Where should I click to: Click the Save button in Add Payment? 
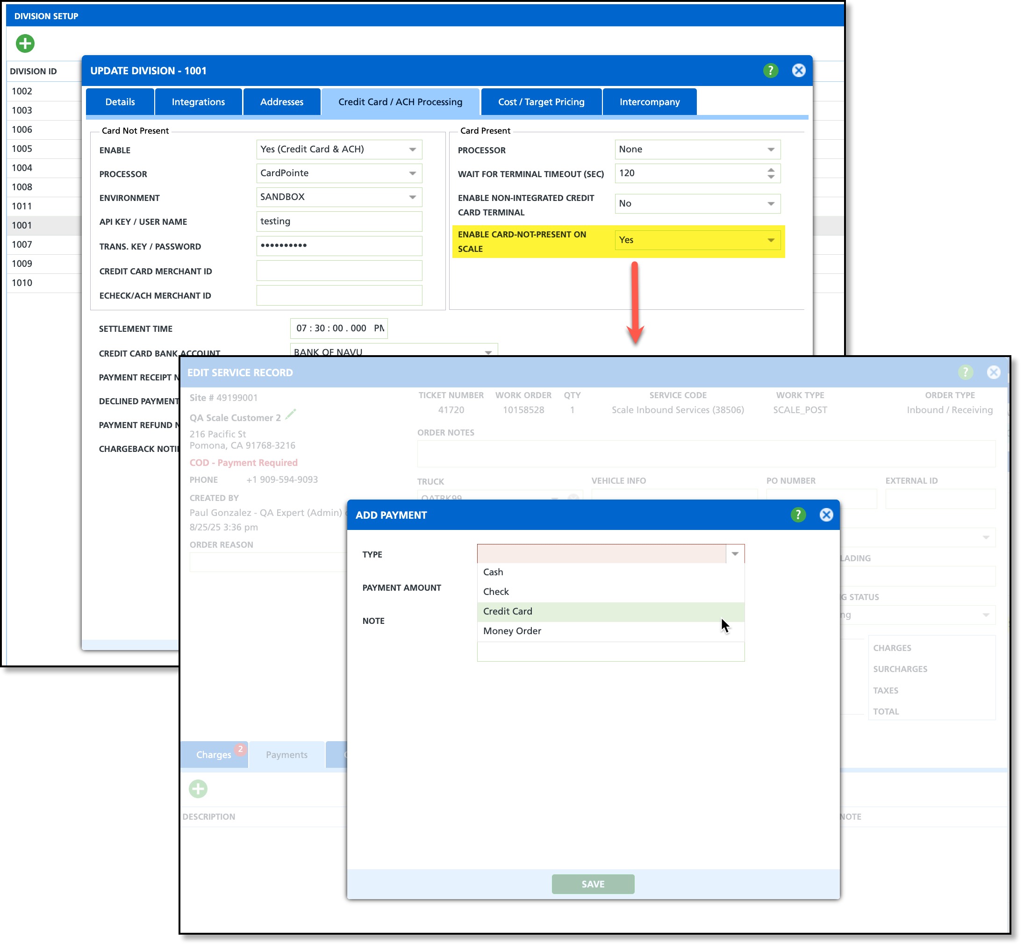coord(593,884)
